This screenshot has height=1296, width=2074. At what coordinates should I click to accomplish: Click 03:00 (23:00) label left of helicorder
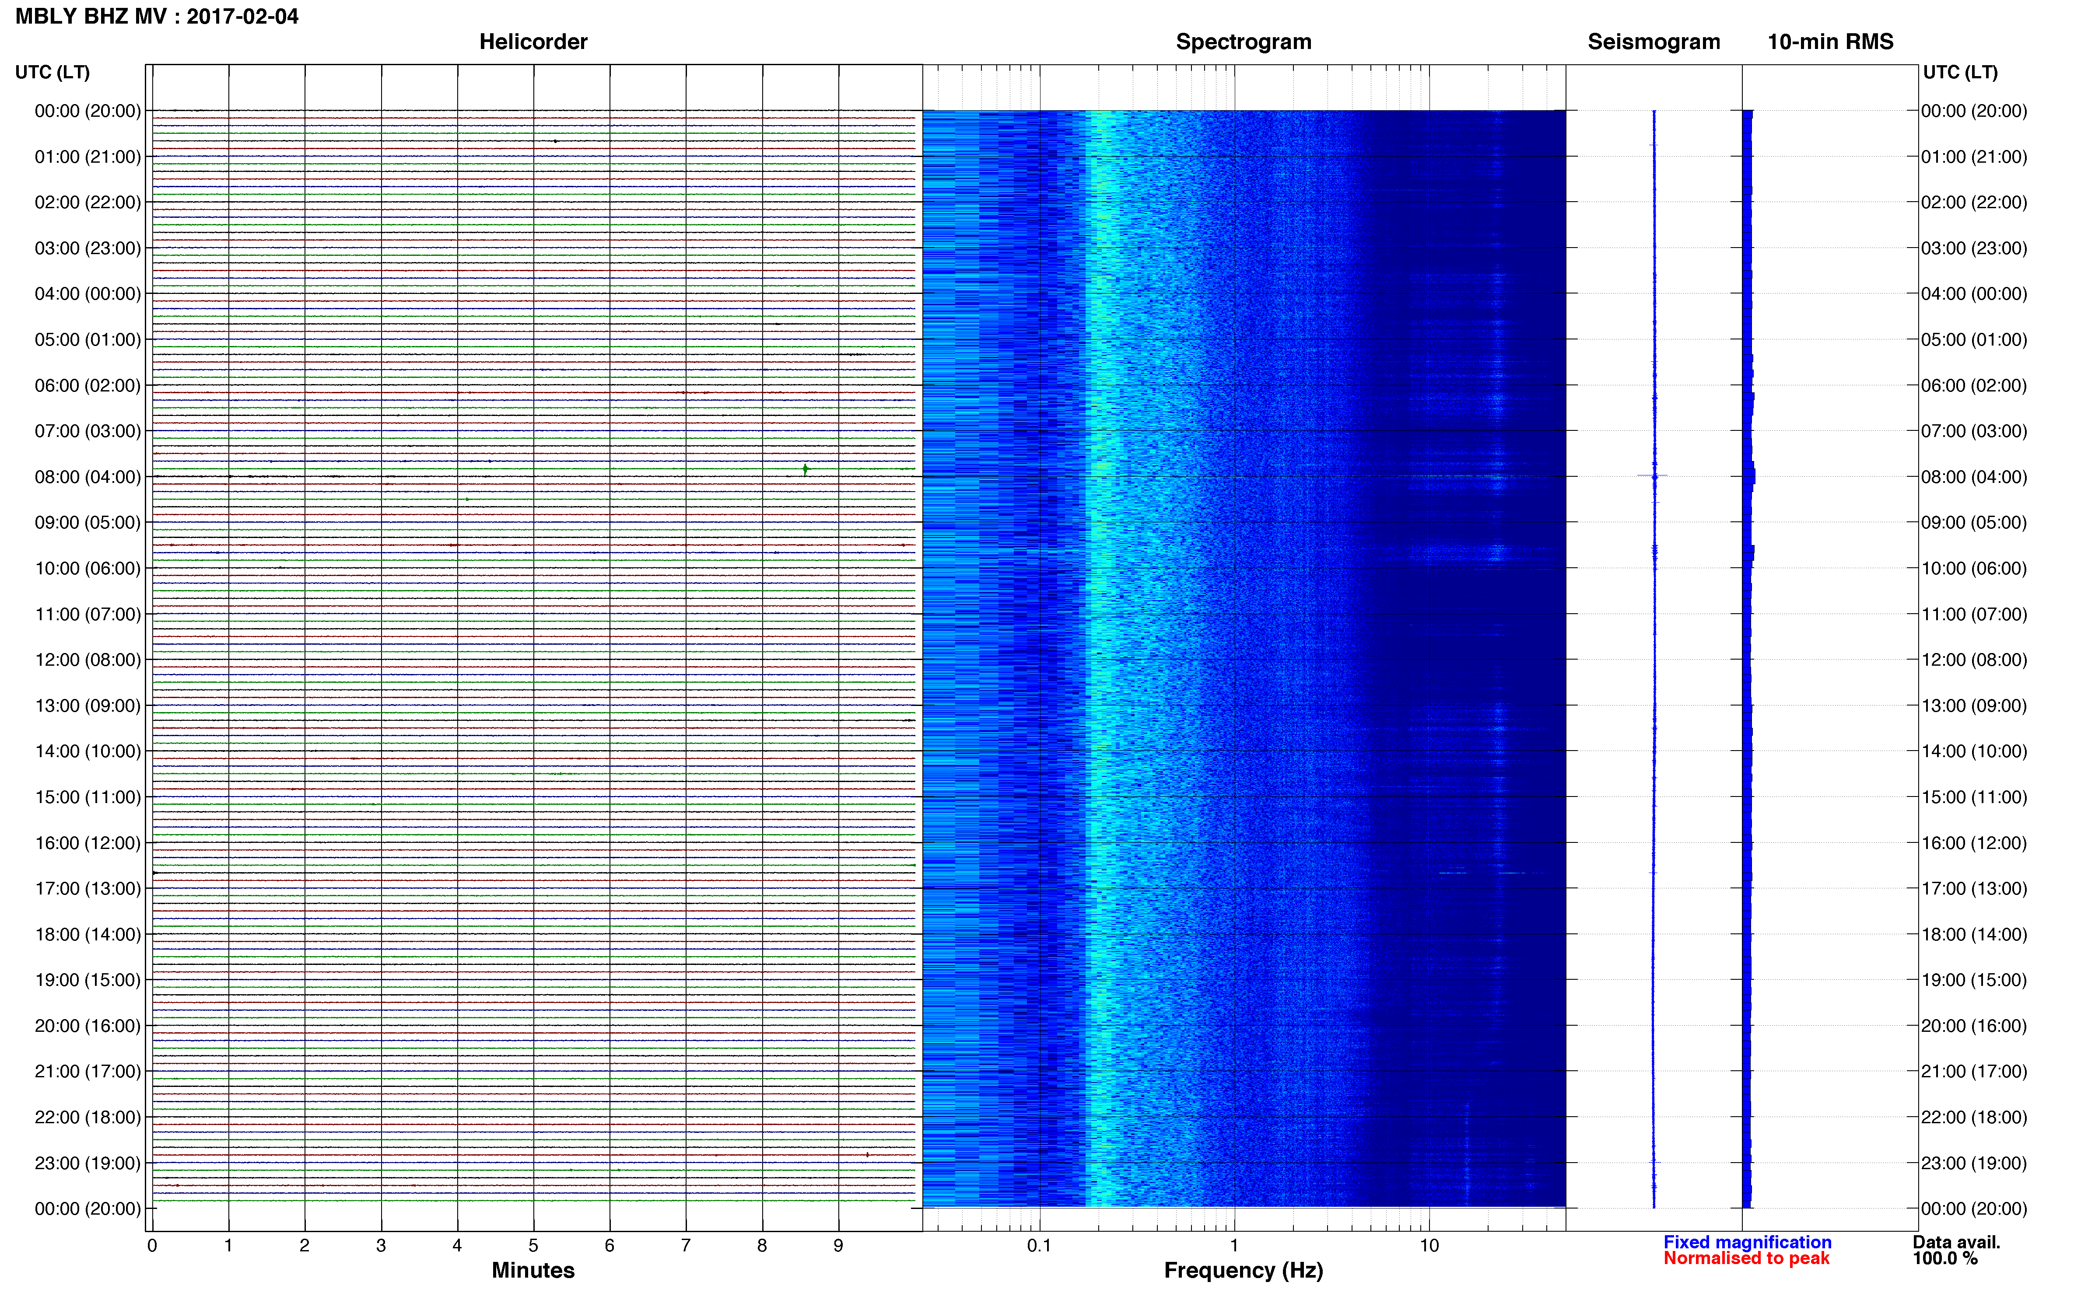[x=88, y=248]
